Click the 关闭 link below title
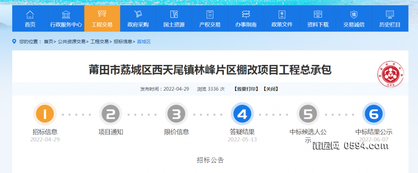 tap(271, 89)
